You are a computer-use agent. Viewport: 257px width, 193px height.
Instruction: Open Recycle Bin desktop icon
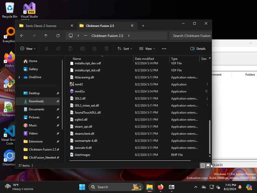click(x=10, y=10)
